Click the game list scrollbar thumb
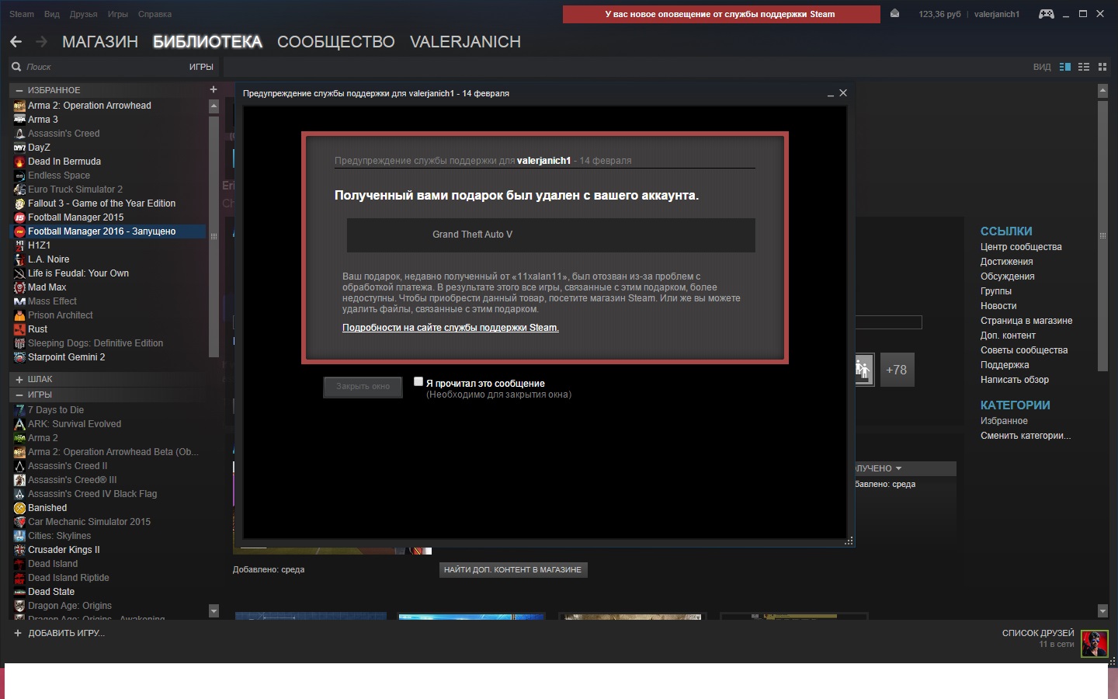1118x699 pixels. click(x=214, y=237)
